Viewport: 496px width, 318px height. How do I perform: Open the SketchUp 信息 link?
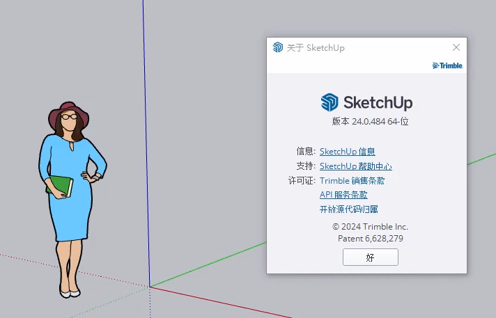[x=348, y=152]
